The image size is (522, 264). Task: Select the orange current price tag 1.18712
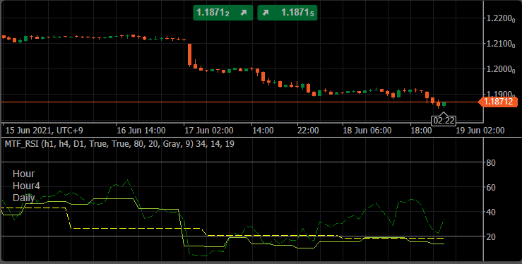(x=499, y=102)
